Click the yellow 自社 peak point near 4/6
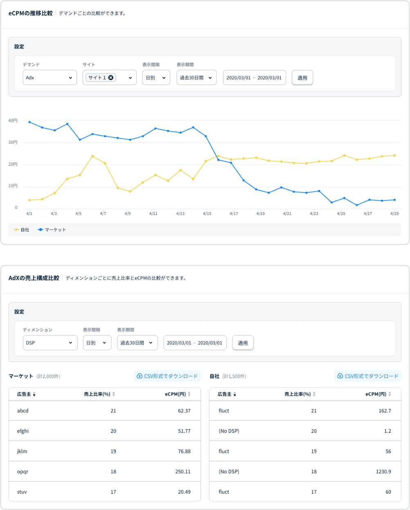 92,156
